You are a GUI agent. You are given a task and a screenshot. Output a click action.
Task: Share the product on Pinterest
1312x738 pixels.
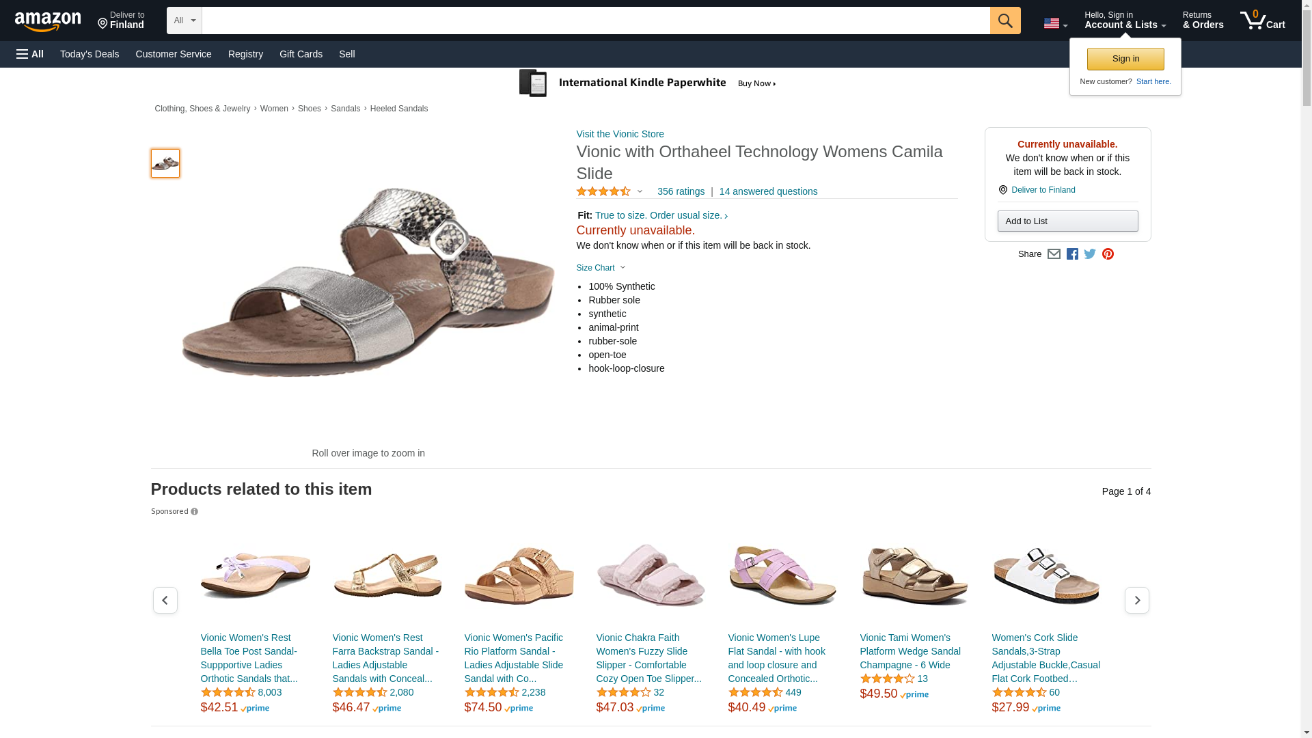(1108, 254)
